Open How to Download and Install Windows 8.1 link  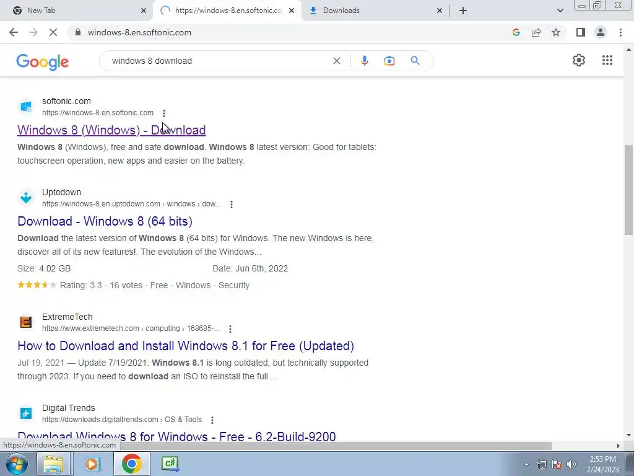click(x=186, y=346)
